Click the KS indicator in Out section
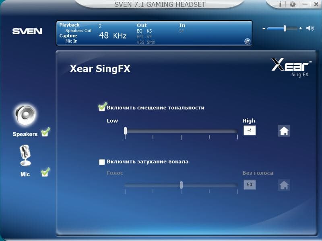 click(149, 31)
